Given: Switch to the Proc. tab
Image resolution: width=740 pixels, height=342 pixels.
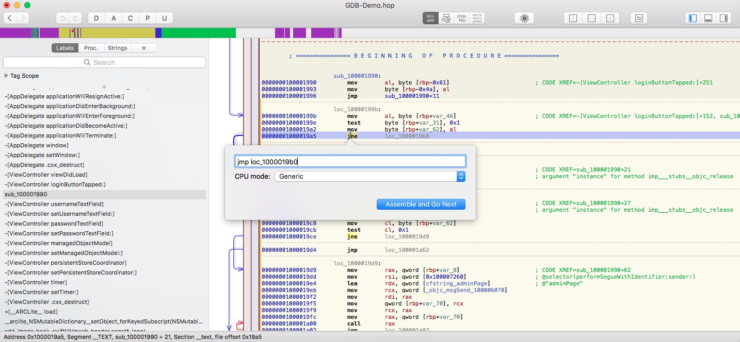Looking at the screenshot, I should click(91, 48).
